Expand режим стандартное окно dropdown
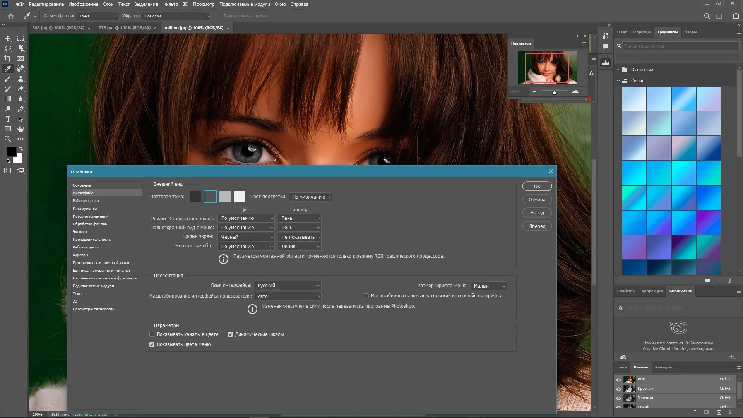 (247, 218)
